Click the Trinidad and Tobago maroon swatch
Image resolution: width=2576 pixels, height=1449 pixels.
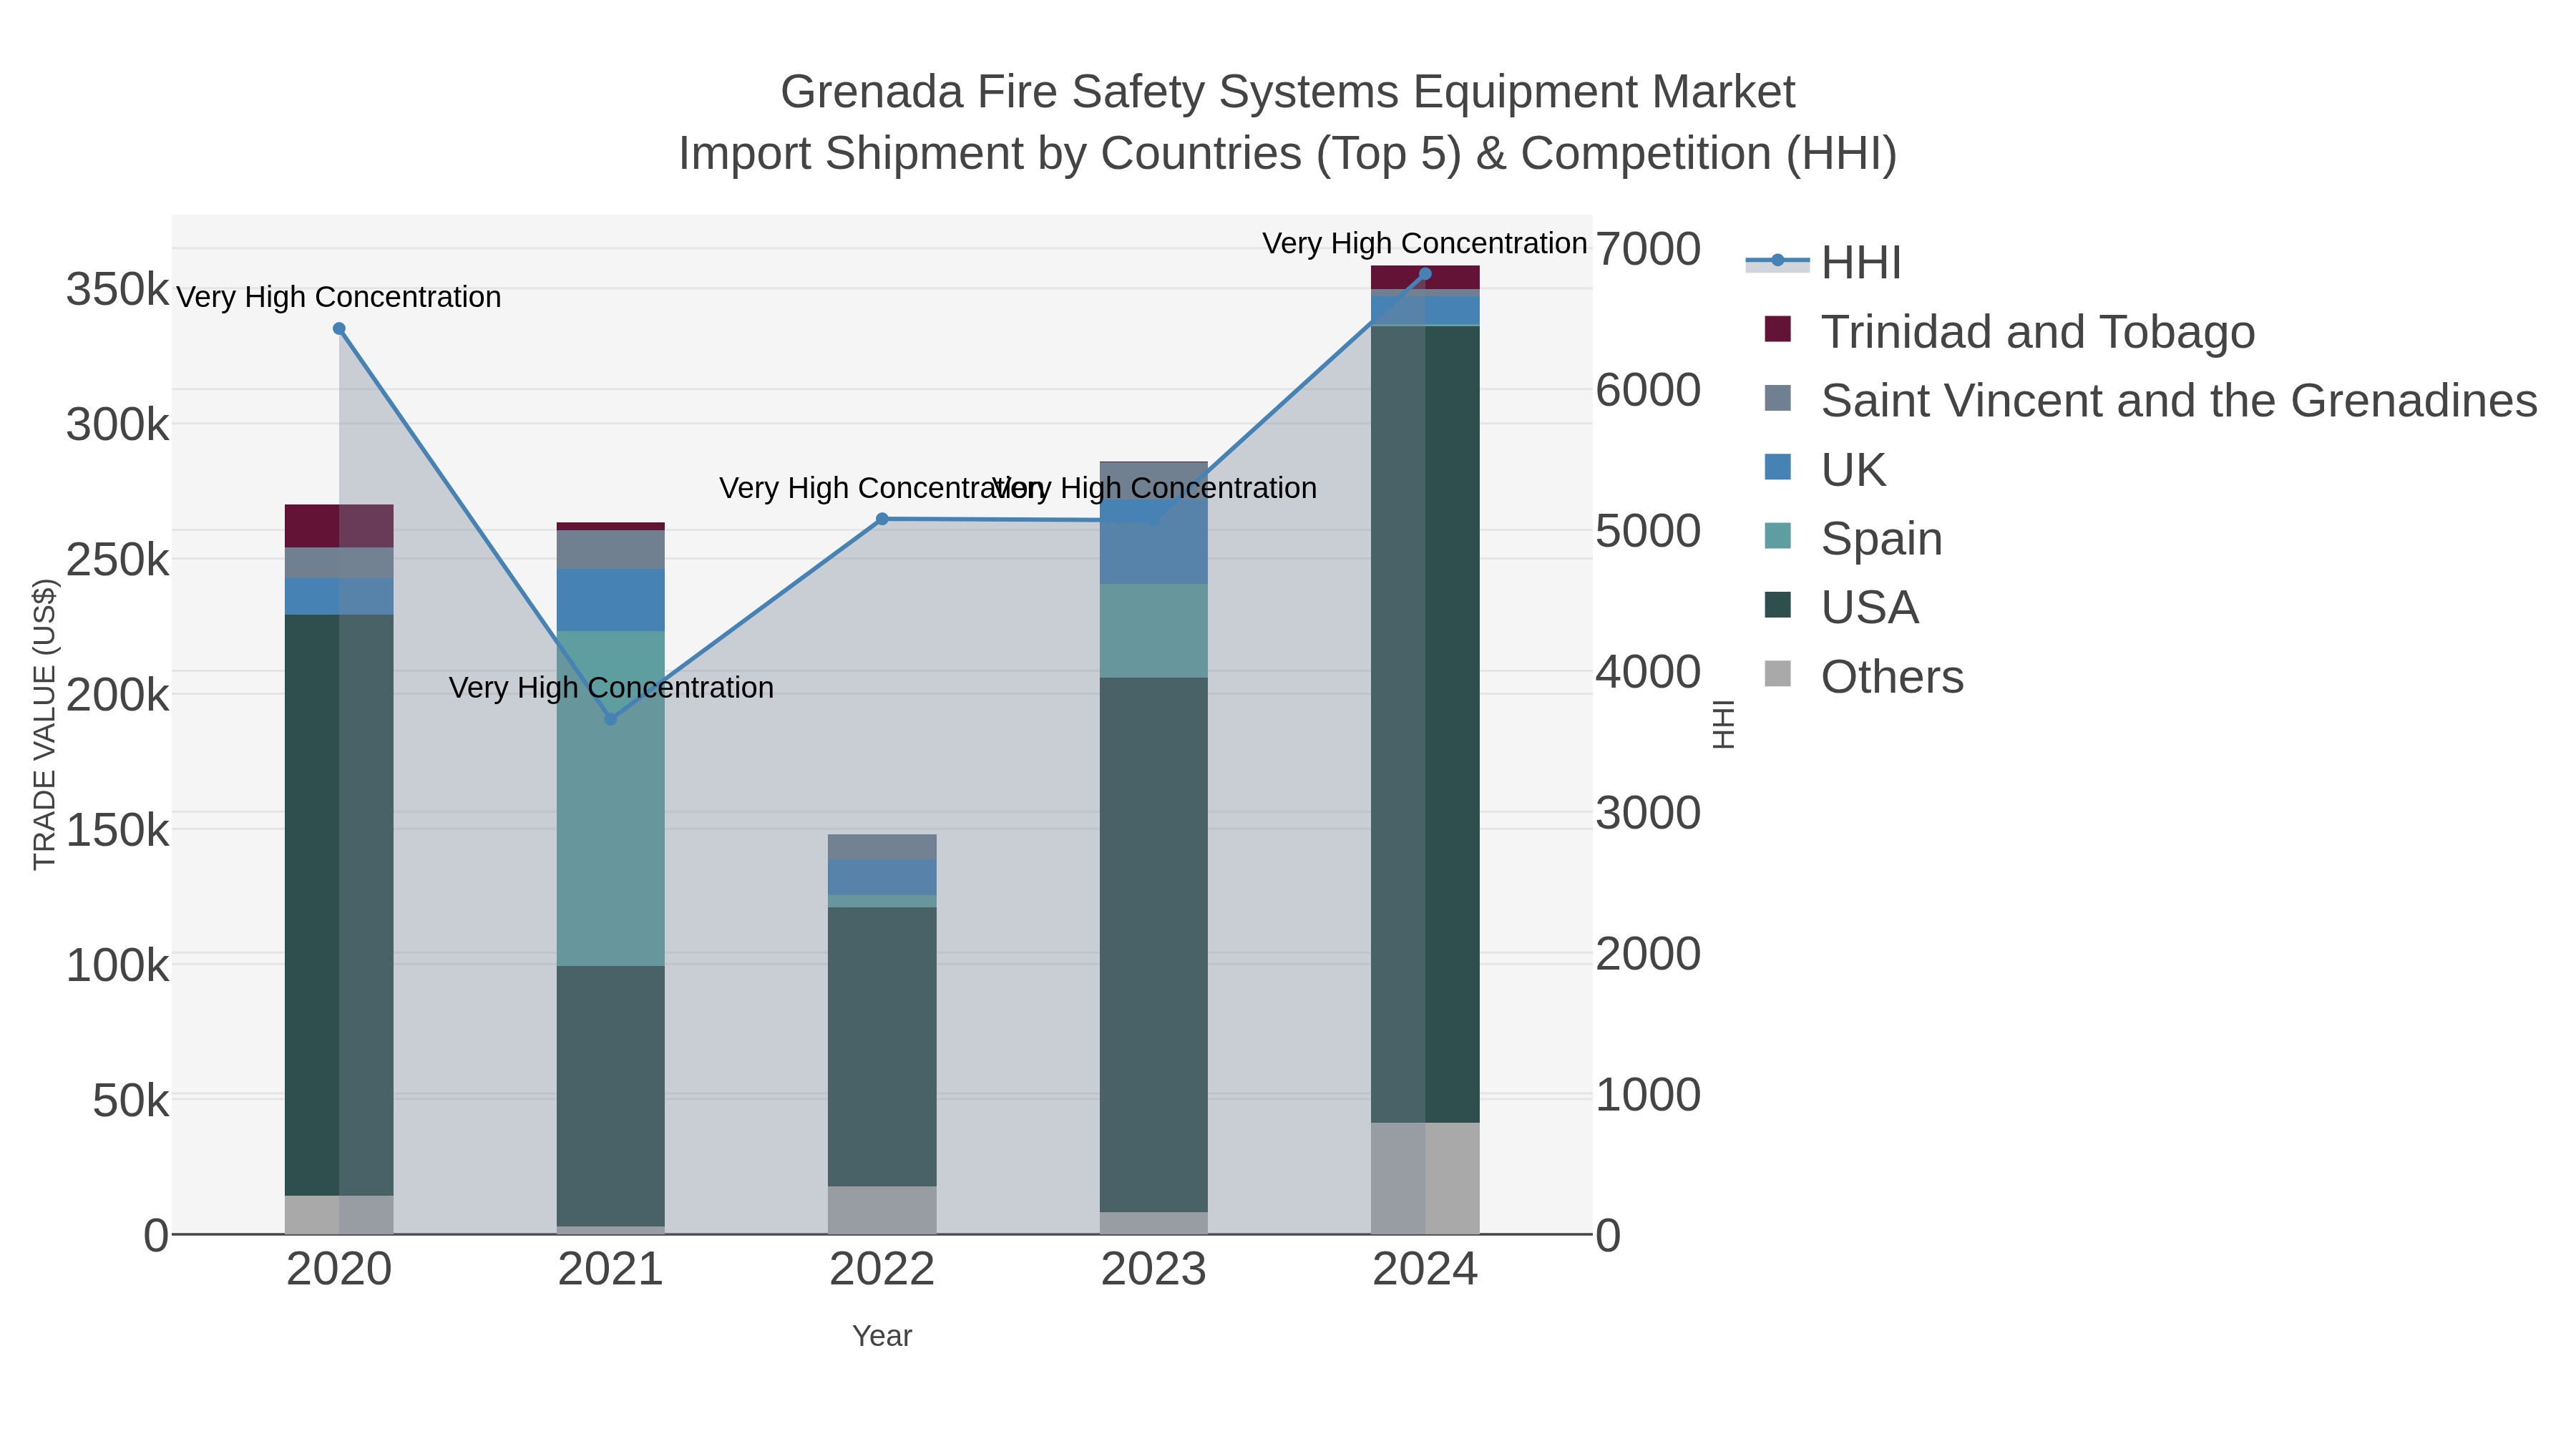pos(1778,329)
